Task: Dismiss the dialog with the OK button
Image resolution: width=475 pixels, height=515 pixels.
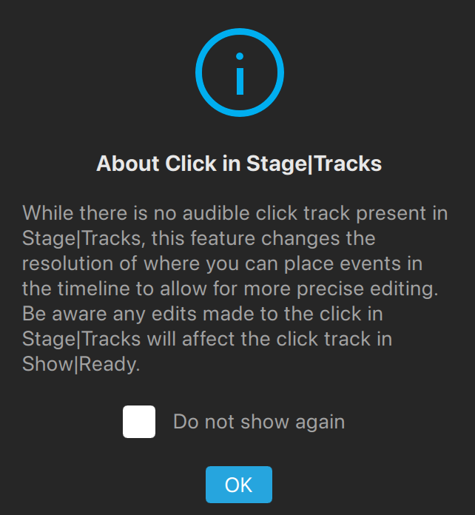Action: [239, 485]
